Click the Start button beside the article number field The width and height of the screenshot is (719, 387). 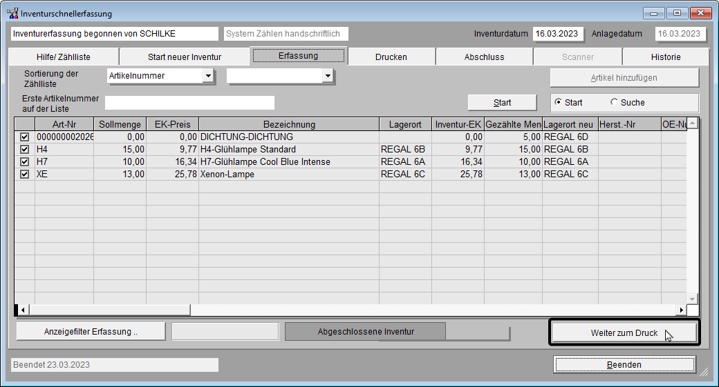click(x=502, y=103)
